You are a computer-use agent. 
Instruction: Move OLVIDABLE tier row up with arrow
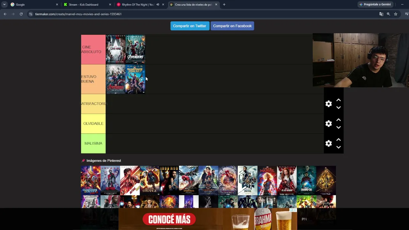click(338, 120)
